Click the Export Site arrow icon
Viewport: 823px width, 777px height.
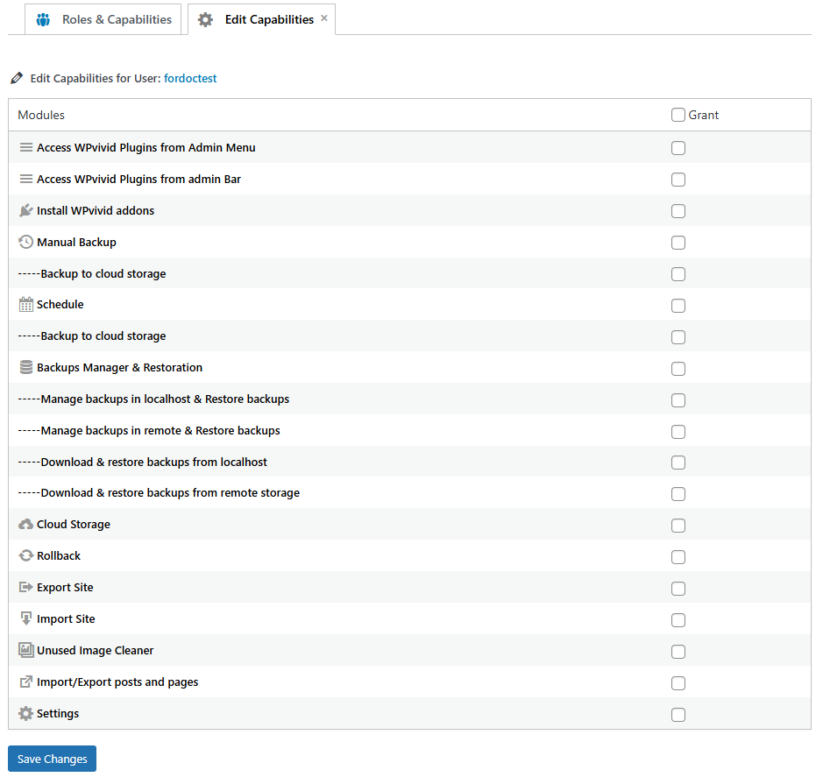[25, 587]
